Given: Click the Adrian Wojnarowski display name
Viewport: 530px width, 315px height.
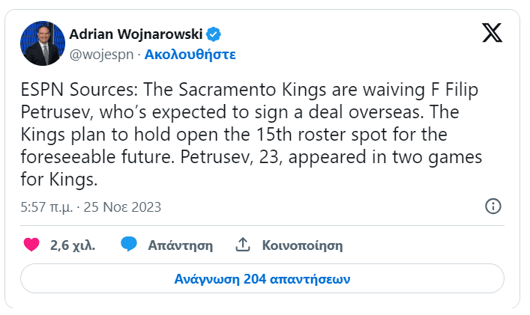Looking at the screenshot, I should click(136, 34).
